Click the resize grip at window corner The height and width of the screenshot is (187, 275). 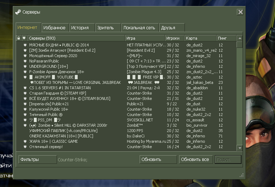point(242,175)
